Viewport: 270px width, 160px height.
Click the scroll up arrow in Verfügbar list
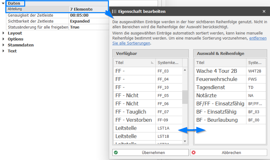point(185,70)
